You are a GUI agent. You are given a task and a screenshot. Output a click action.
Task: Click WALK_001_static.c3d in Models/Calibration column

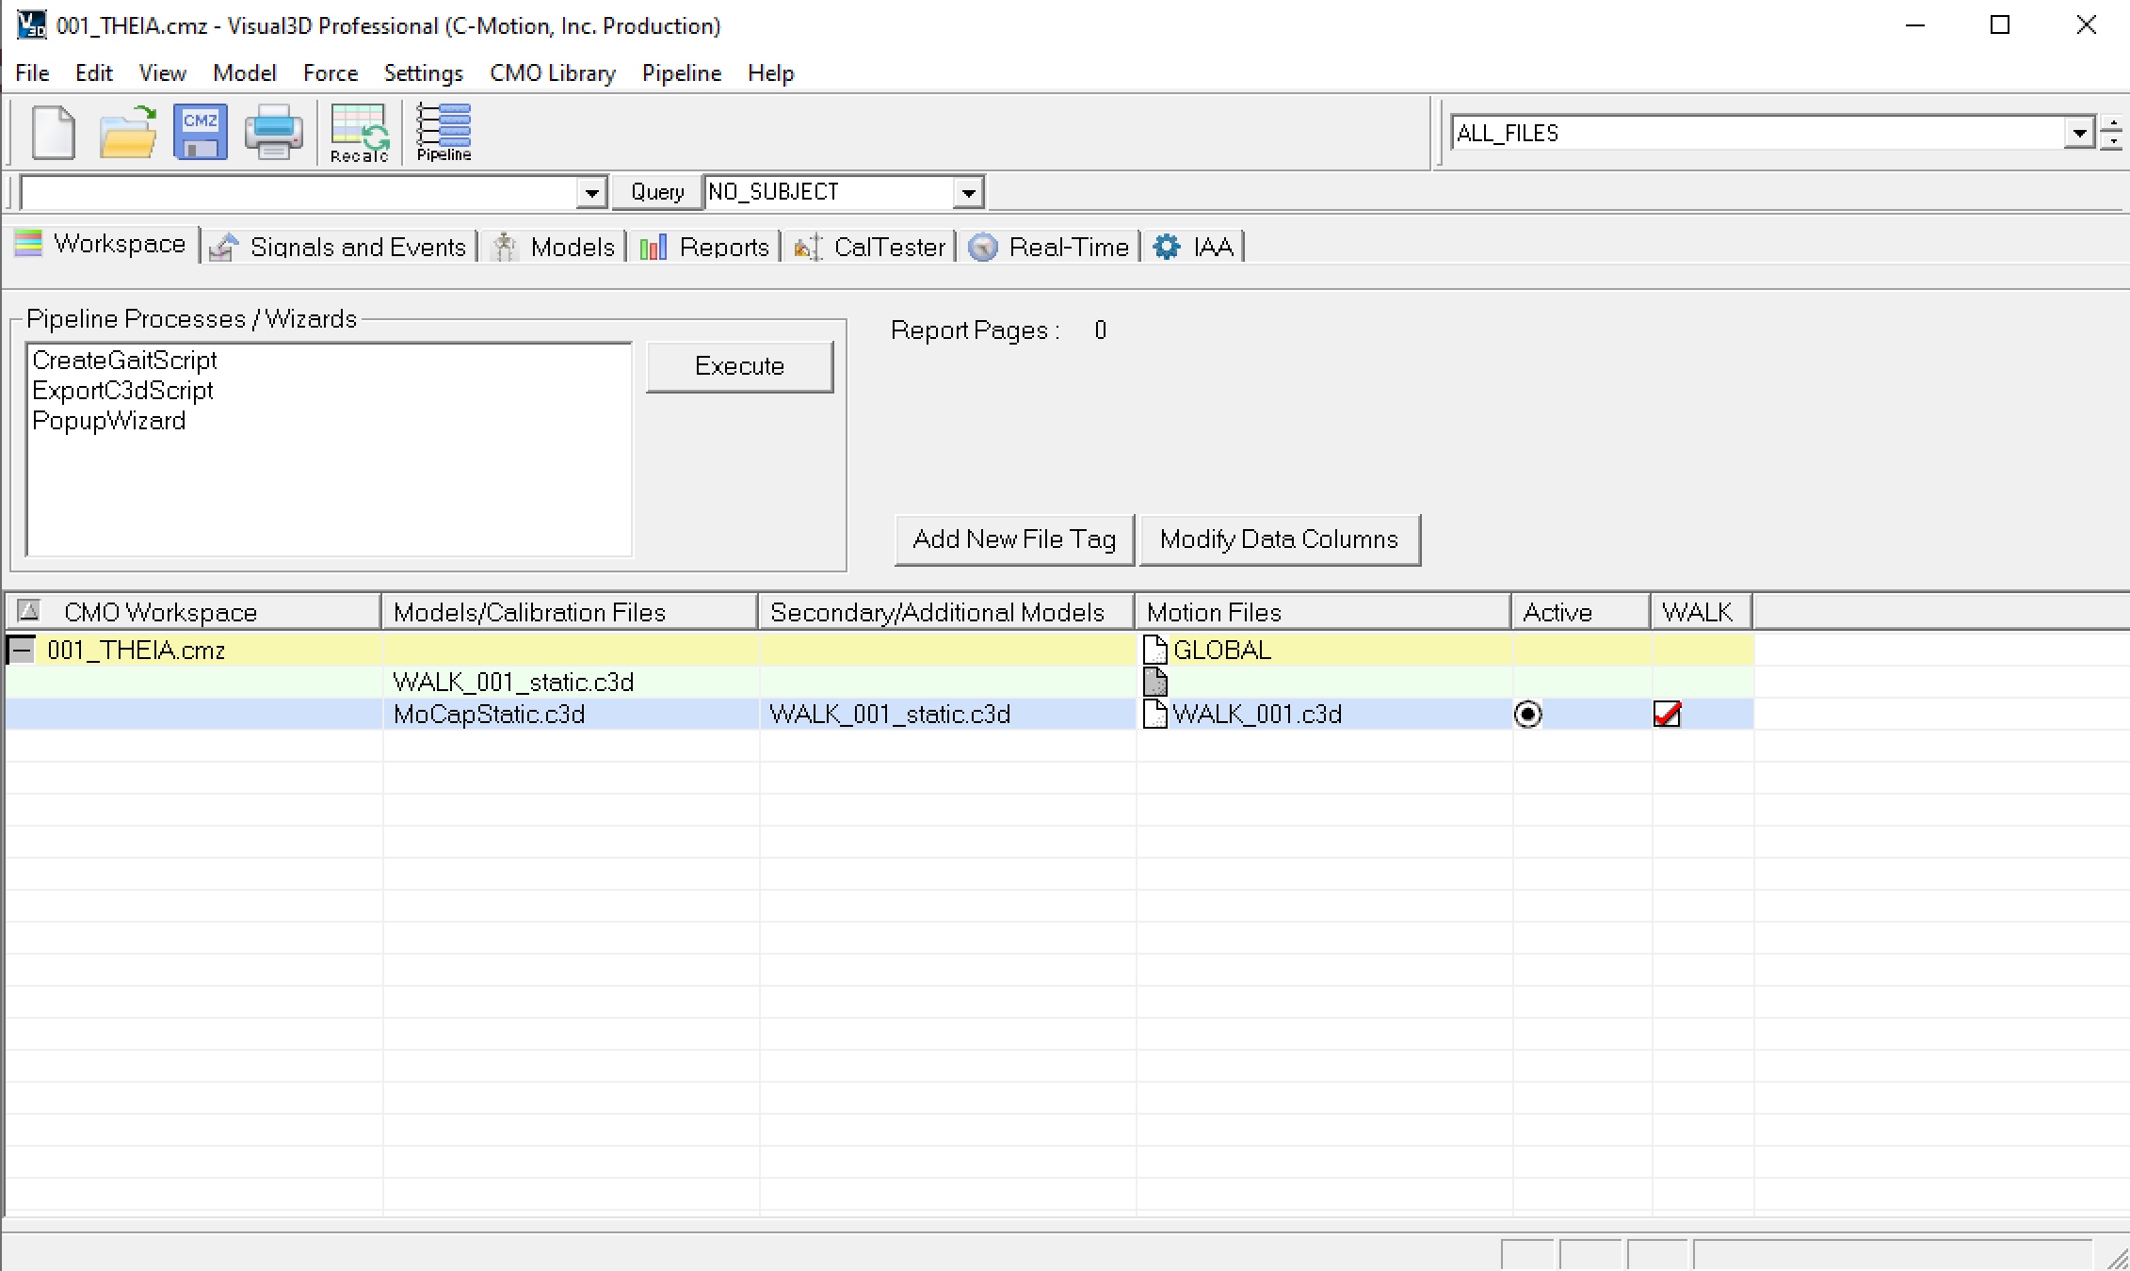pyautogui.click(x=513, y=682)
